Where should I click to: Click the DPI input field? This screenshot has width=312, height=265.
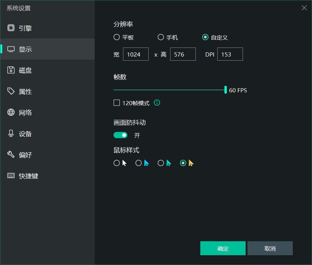click(230, 54)
